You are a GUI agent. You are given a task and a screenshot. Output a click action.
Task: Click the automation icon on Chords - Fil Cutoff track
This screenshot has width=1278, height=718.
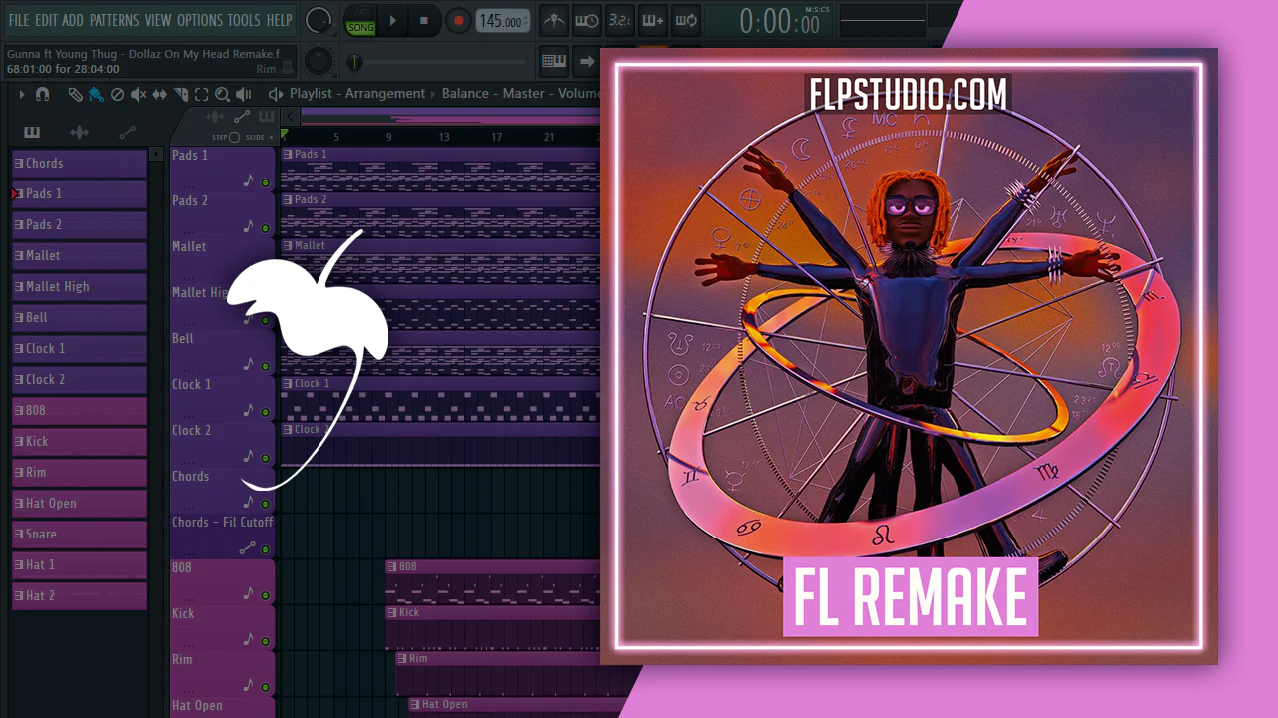(x=247, y=547)
